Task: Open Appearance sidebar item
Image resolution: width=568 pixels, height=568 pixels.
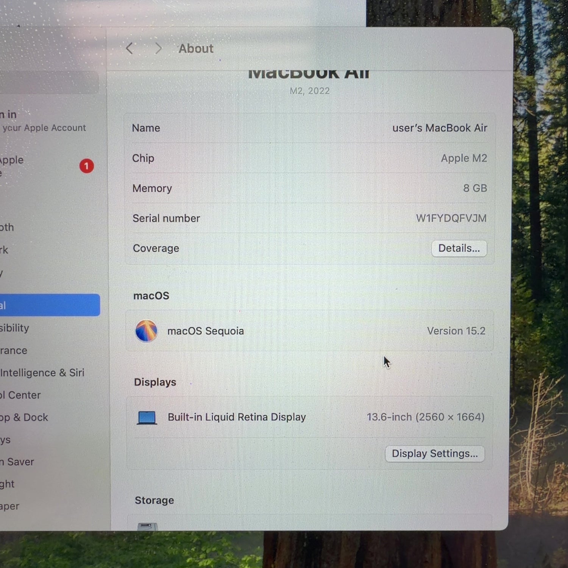Action: click(x=14, y=351)
